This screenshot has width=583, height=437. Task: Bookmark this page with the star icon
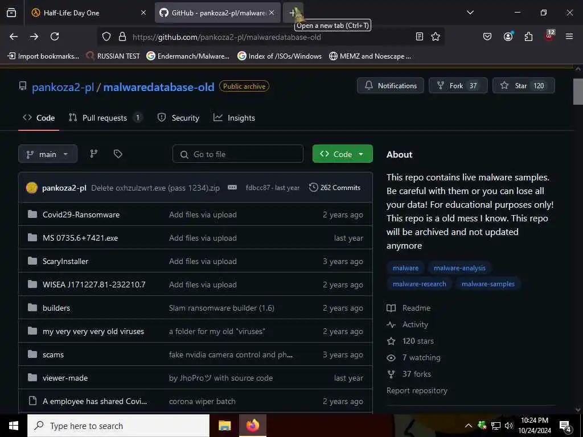pyautogui.click(x=436, y=36)
